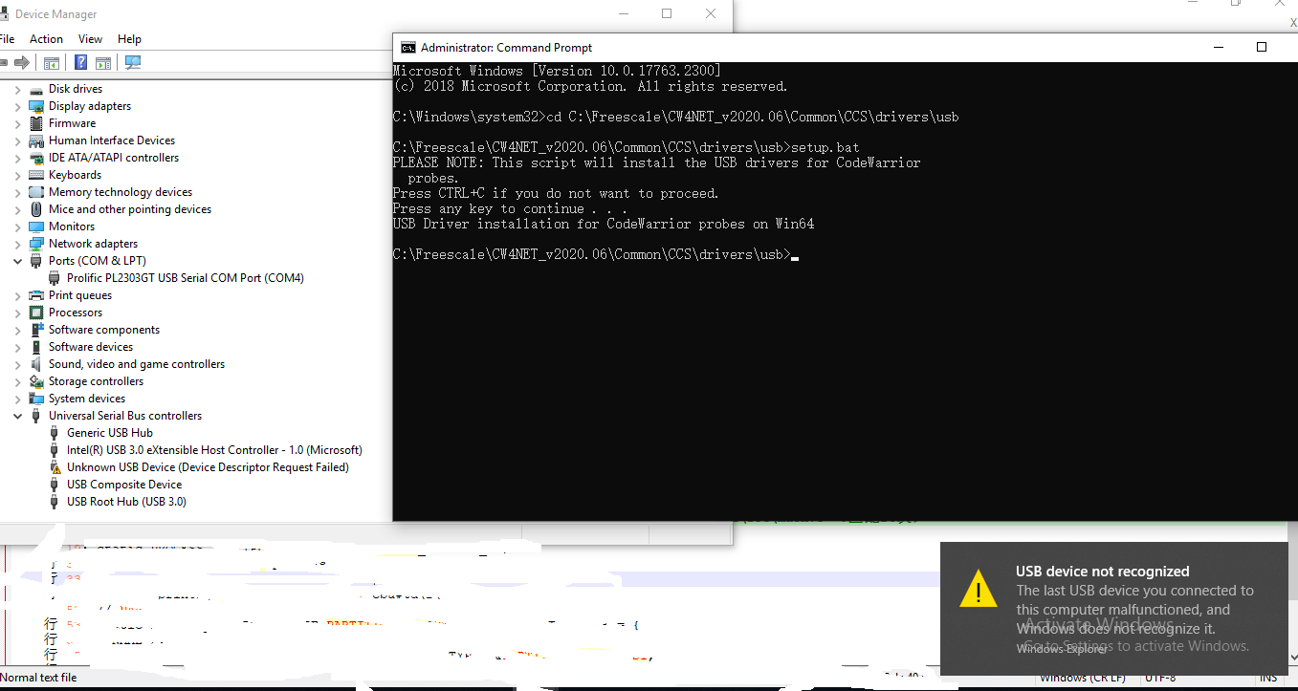Expand the Disk drives category
1298x691 pixels.
pos(16,88)
